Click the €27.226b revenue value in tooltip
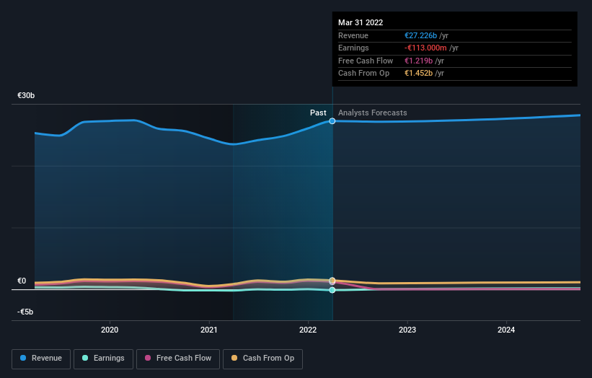592x378 pixels. pyautogui.click(x=420, y=35)
